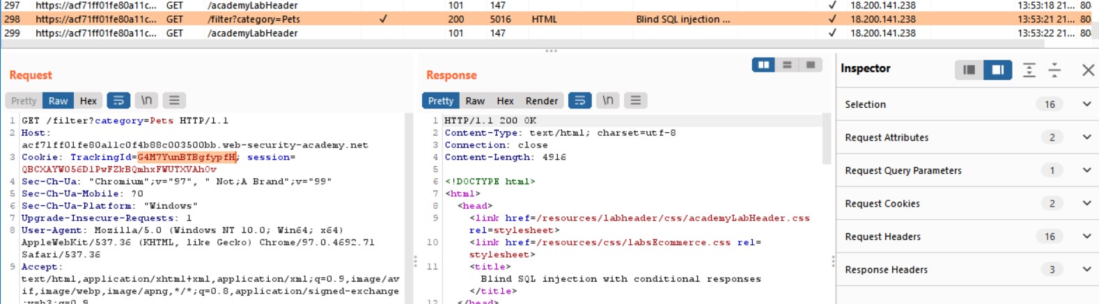
Task: Open Request panel options menu icon
Action: 174,101
